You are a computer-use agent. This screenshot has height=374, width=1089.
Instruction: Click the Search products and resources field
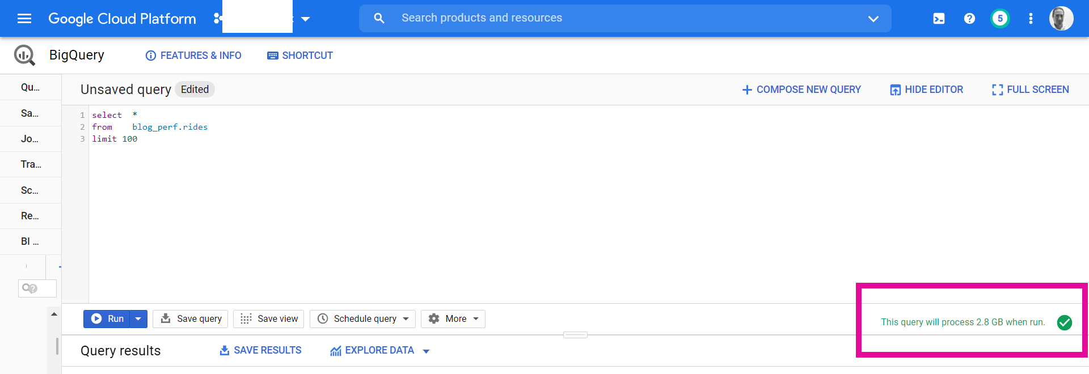point(624,18)
